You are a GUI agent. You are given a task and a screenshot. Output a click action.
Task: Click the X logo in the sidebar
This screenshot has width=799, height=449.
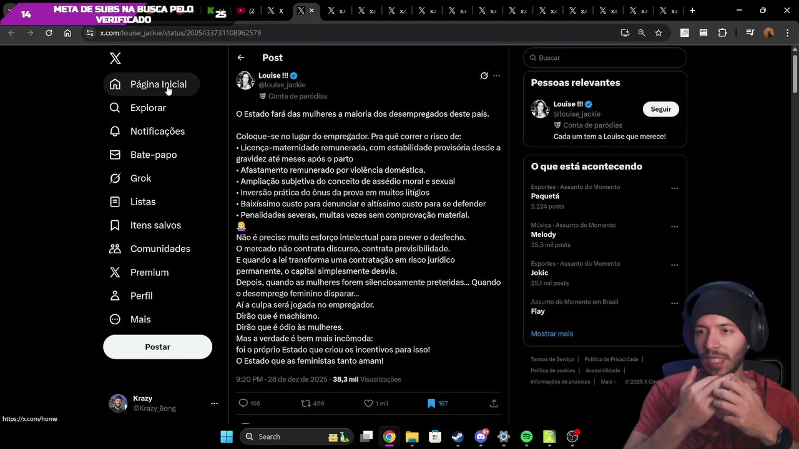tap(115, 58)
